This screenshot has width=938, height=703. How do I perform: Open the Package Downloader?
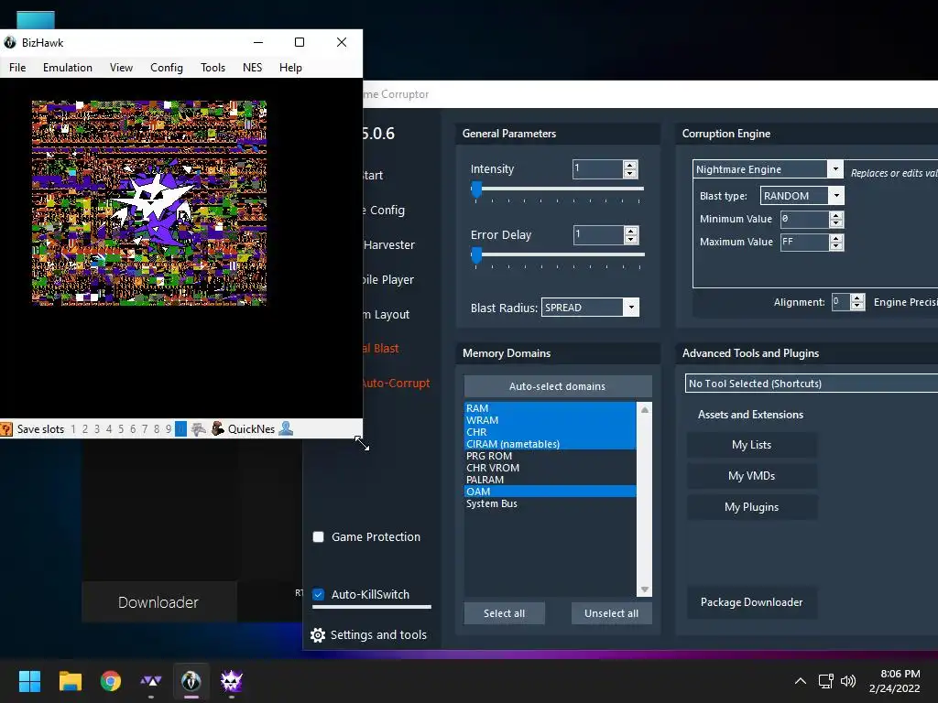[x=751, y=602]
